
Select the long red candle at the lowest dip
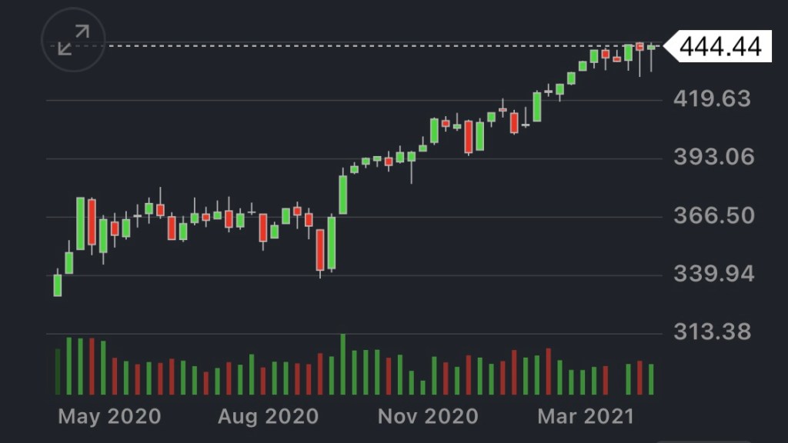[320, 250]
